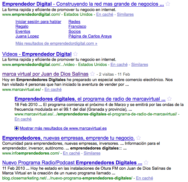Click Mostrar más resultados de www.marcavirtual.es
The height and width of the screenshot is (182, 188).
63,128
